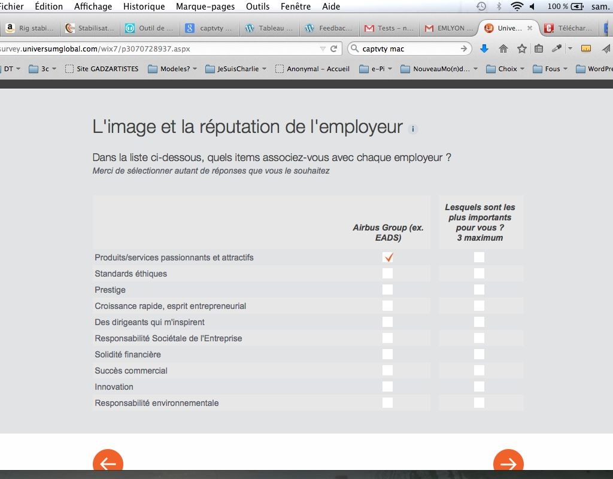Reload the page with the refresh icon
The width and height of the screenshot is (613, 479).
(333, 48)
